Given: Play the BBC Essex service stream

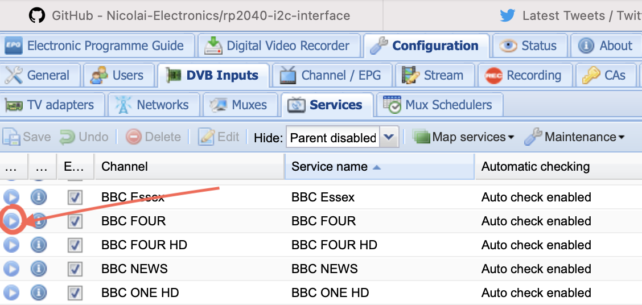Looking at the screenshot, I should tap(11, 197).
